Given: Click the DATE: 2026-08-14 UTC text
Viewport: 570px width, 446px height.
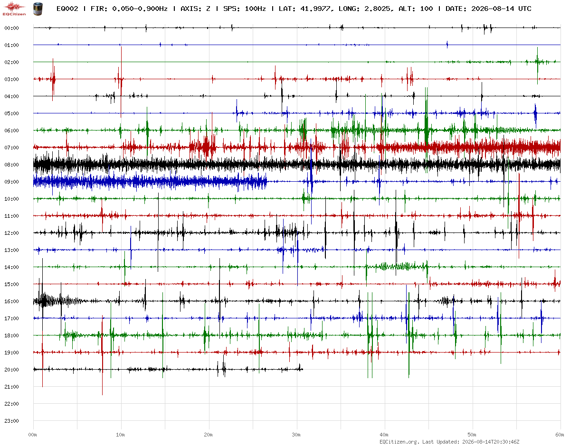Looking at the screenshot, I should [488, 9].
